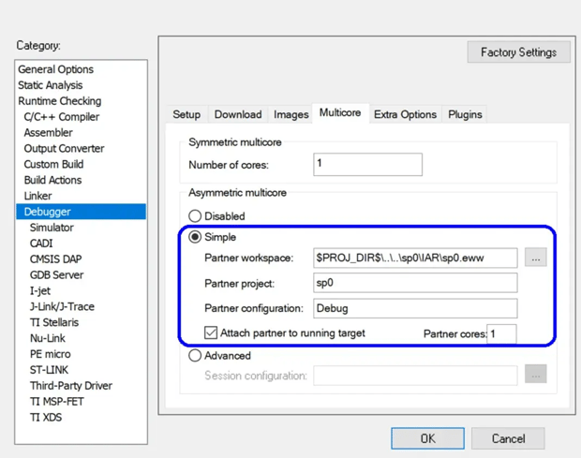The image size is (581, 458).
Task: Choose the Advanced multicore radio button
Action: (195, 355)
